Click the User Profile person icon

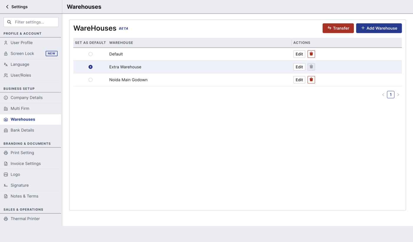pos(6,43)
